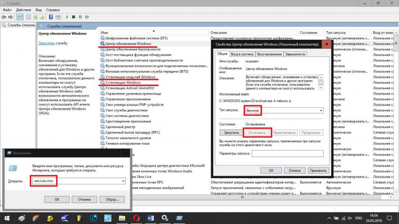399x224 pixels.
Task: Select Шифрованная файловая система (EFS) row
Action: pos(136,38)
